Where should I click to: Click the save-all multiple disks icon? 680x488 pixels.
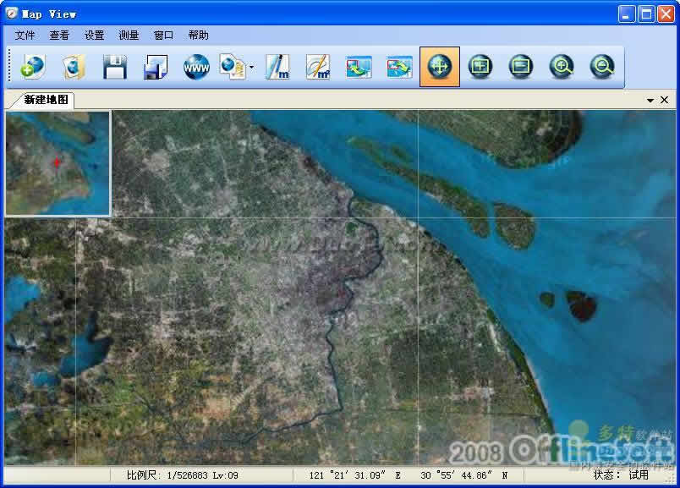155,67
